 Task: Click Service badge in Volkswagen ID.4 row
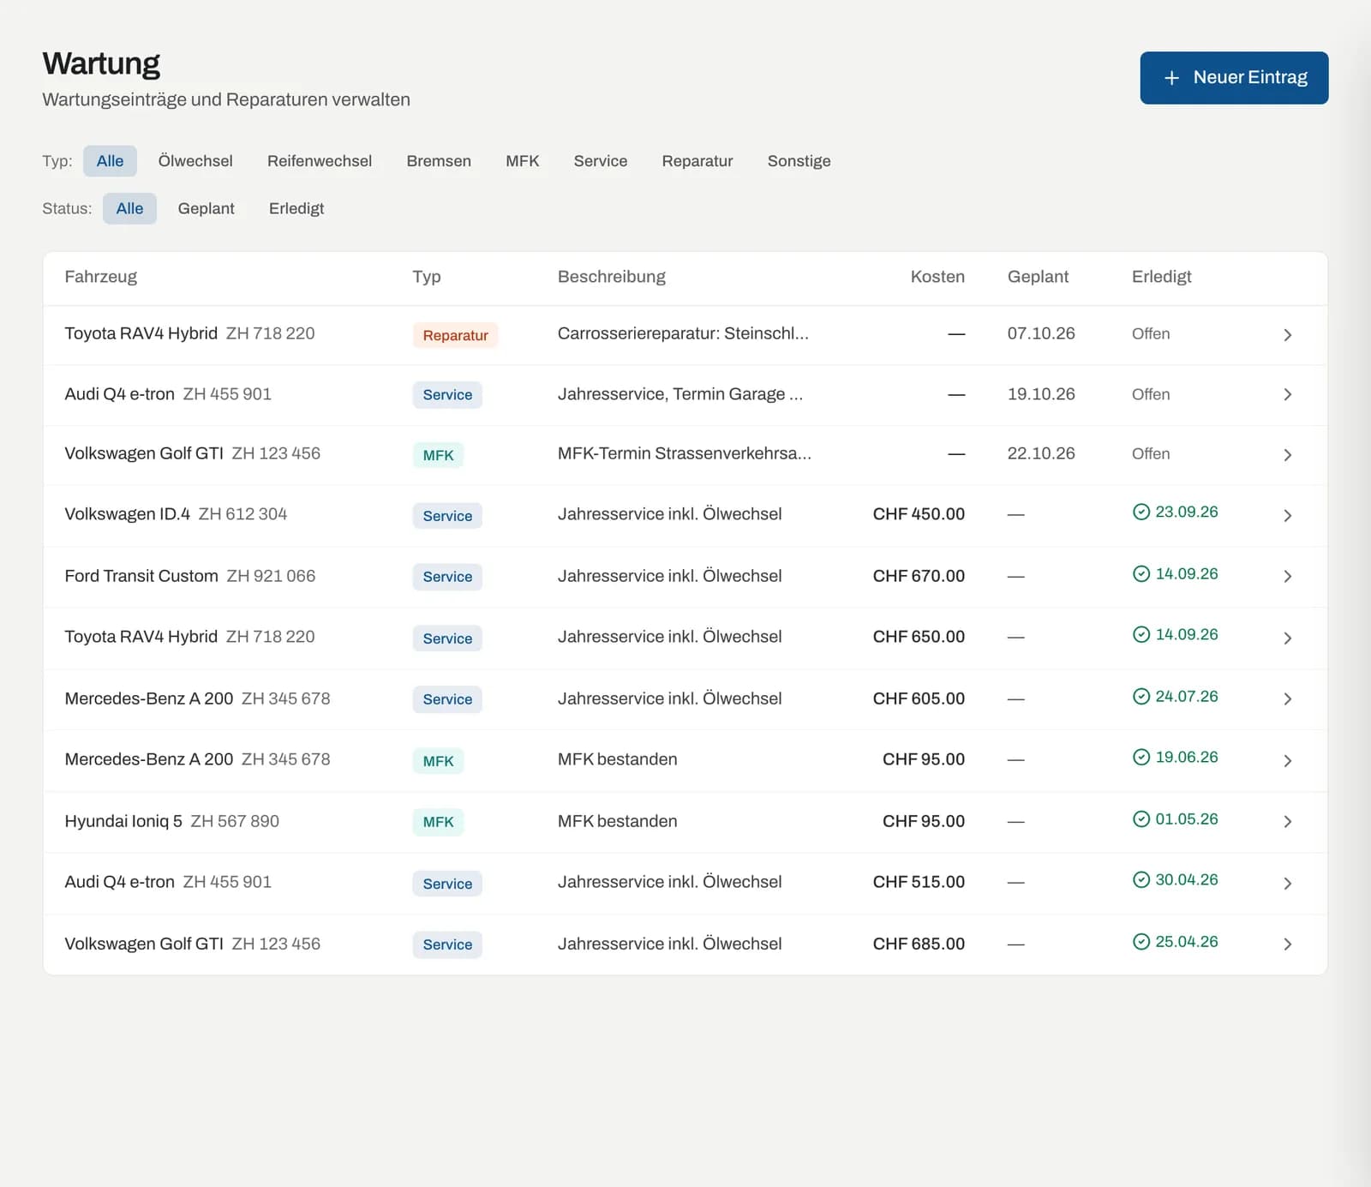pyautogui.click(x=447, y=516)
